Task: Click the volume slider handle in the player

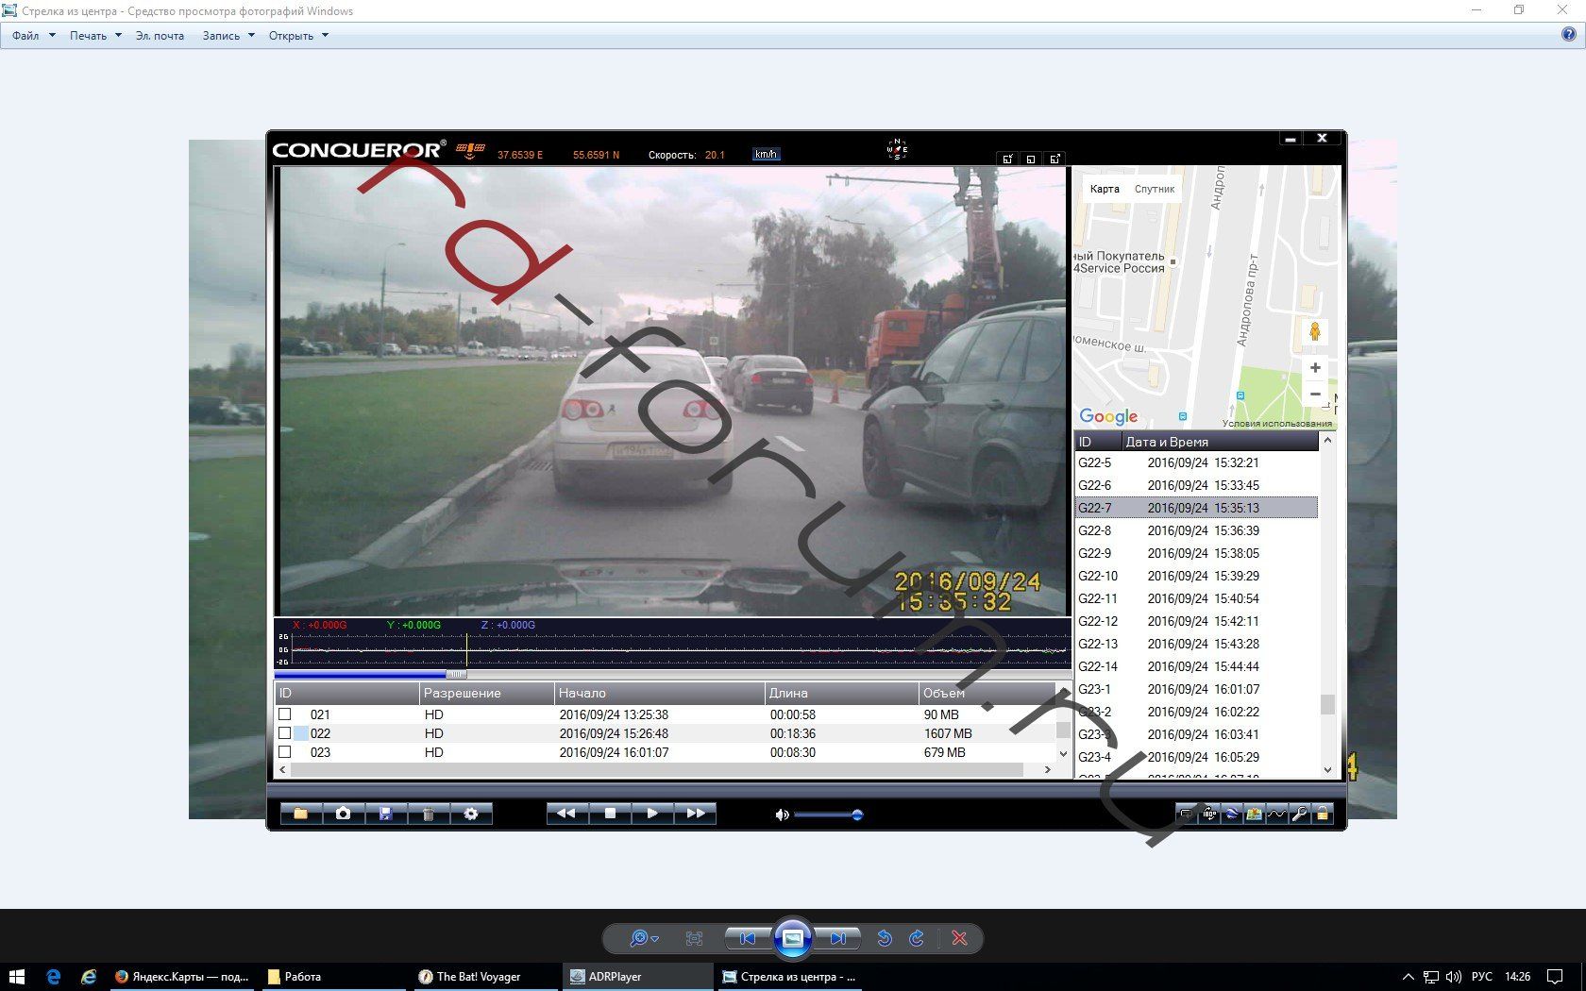Action: coord(857,815)
